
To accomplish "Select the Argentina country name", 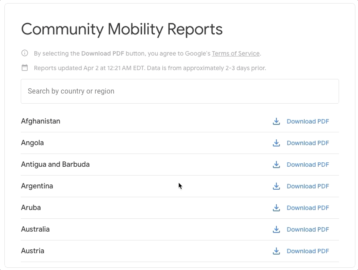I will coord(37,186).
